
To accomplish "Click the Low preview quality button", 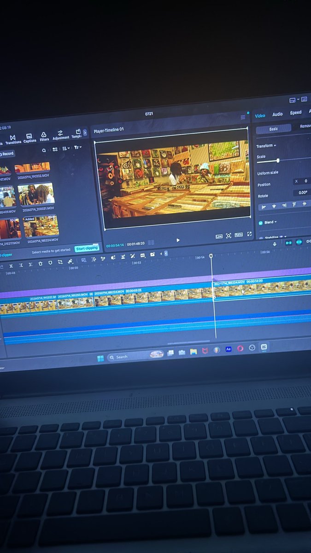I will click(219, 236).
